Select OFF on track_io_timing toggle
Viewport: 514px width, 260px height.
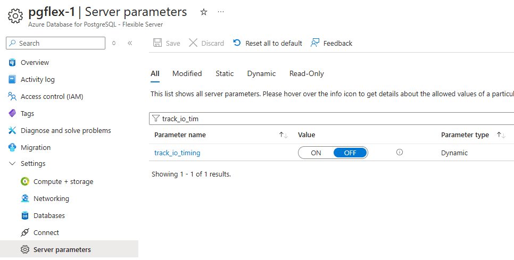pos(350,153)
